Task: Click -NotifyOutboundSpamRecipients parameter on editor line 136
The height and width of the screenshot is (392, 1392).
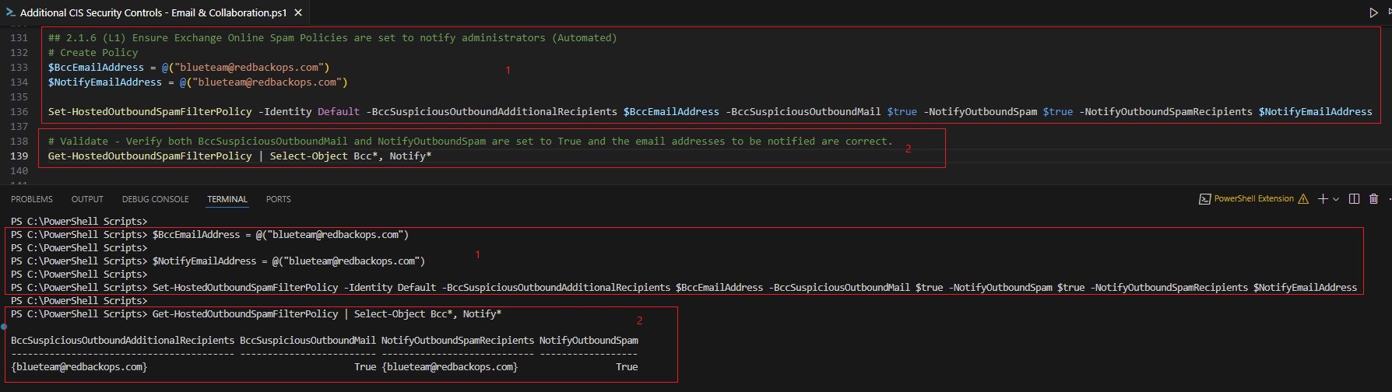Action: (1165, 111)
